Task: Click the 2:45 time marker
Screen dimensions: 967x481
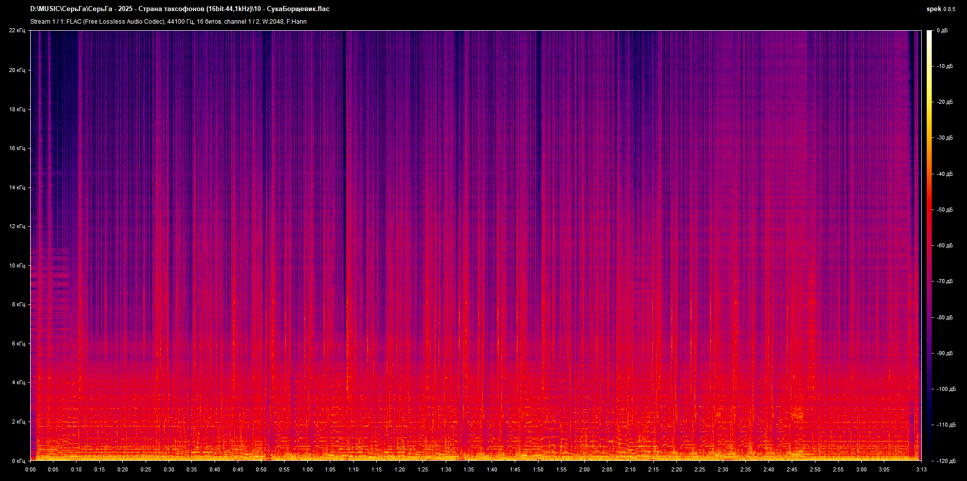Action: point(792,470)
